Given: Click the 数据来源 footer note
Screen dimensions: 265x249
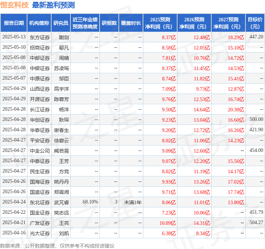Looking at the screenshot, I should [57, 246].
